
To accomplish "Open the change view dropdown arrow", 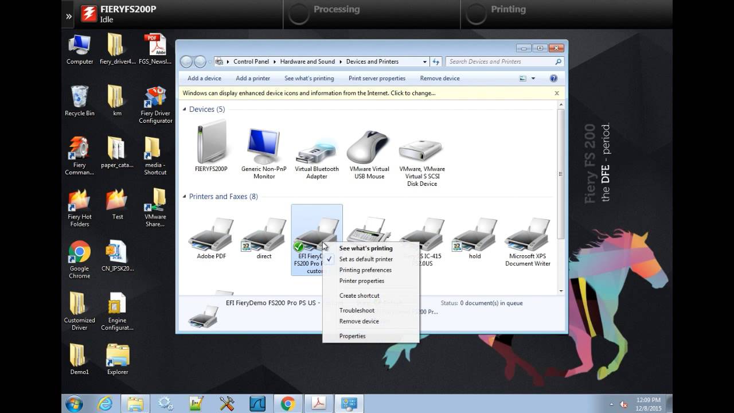I will (533, 78).
